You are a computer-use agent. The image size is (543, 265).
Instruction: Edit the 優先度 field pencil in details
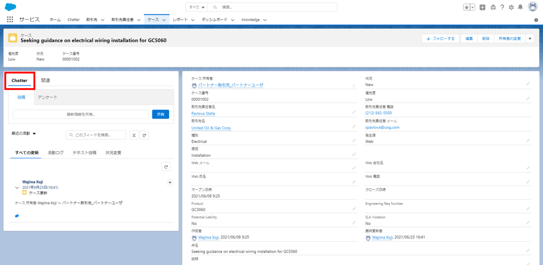(528, 98)
